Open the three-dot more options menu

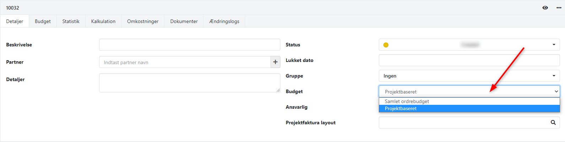coord(559,8)
